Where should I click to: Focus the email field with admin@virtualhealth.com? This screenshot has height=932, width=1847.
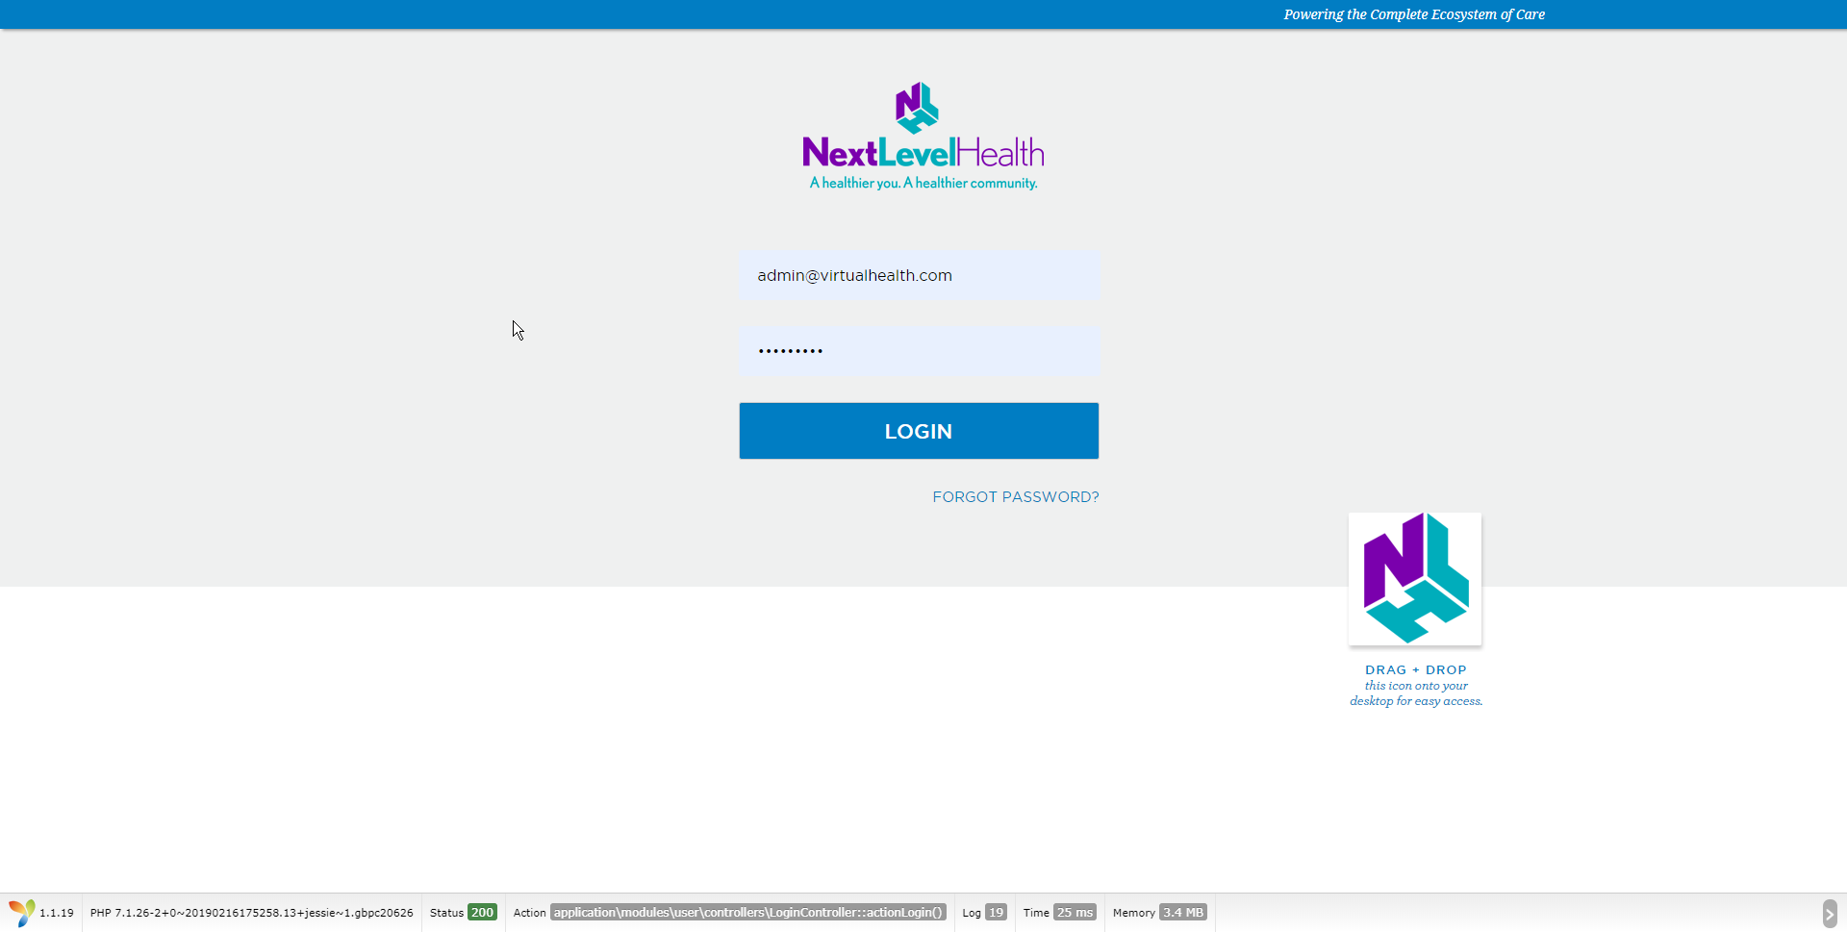(919, 276)
